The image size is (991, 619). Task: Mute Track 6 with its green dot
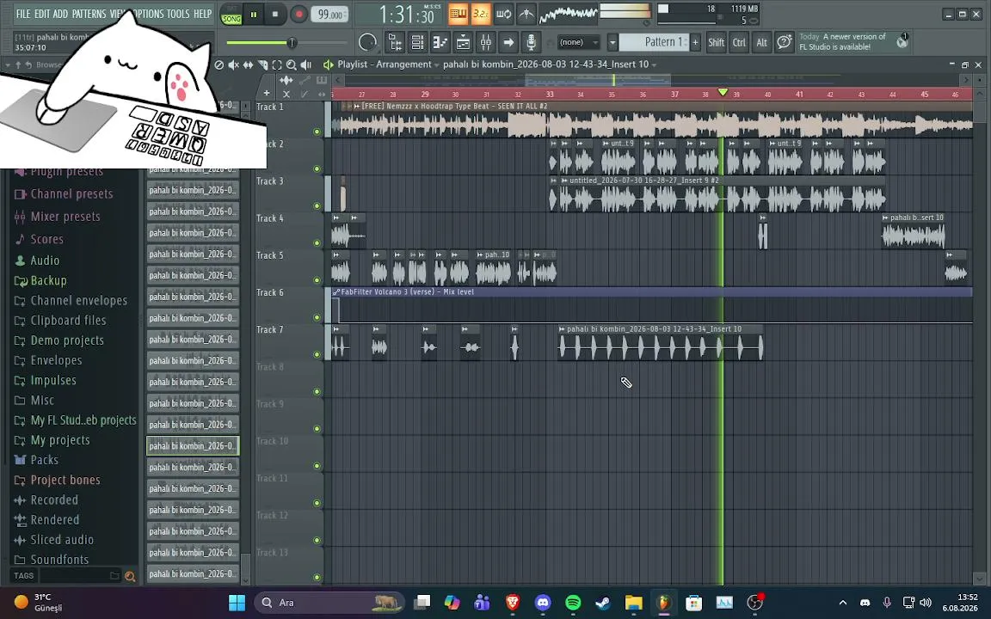[x=317, y=318]
